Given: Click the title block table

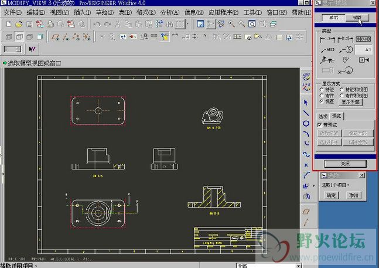Looking at the screenshot, I should tap(228, 238).
